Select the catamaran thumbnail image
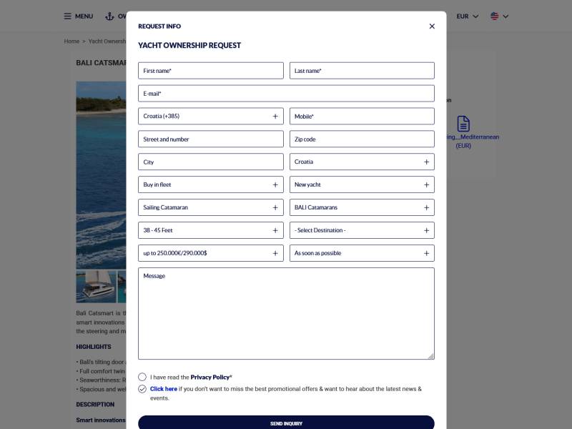Screen dimensions: 572x429 96,287
